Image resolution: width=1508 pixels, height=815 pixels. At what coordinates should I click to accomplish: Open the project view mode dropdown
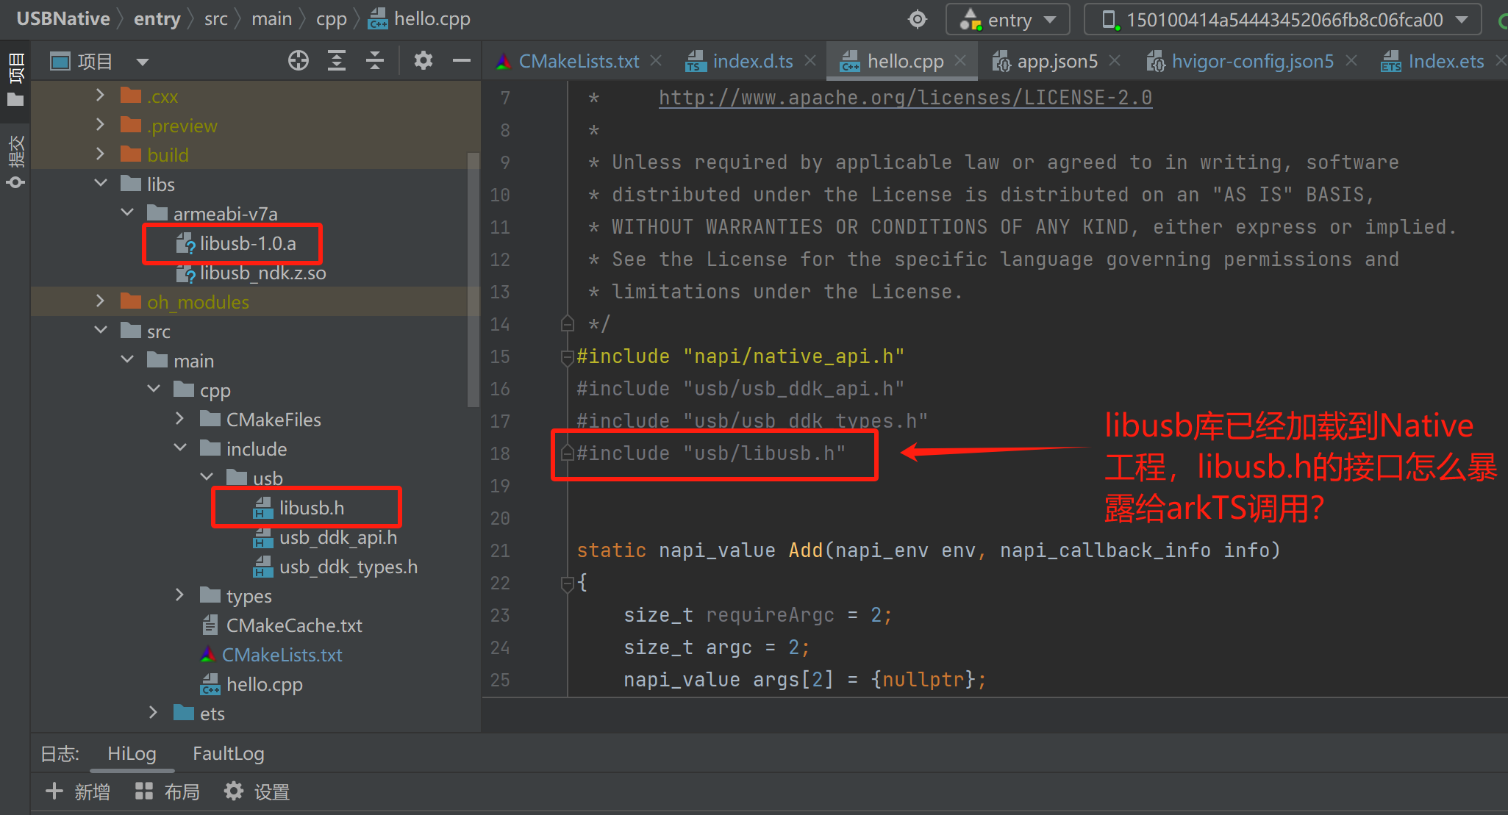point(142,62)
